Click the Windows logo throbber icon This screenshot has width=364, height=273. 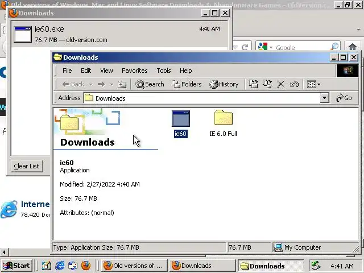coord(348,71)
